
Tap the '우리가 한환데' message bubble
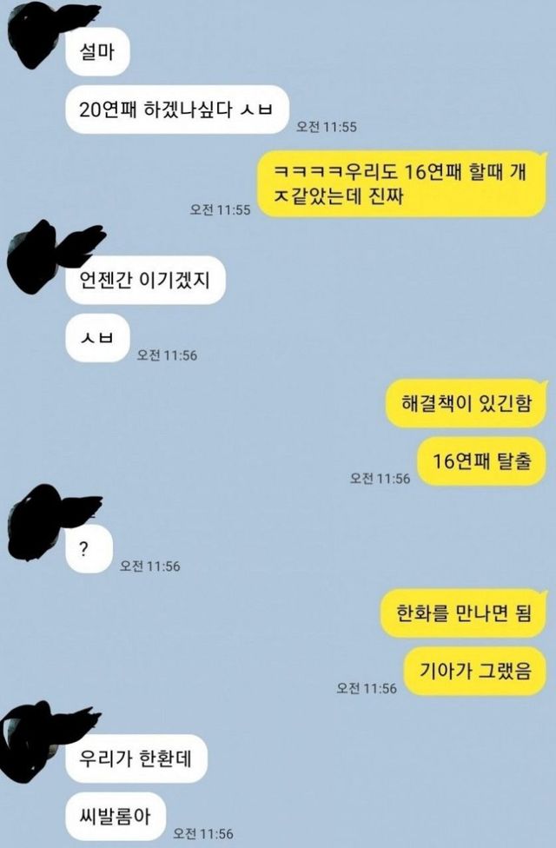tap(136, 759)
